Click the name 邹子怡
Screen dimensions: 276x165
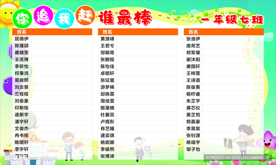click(193, 149)
